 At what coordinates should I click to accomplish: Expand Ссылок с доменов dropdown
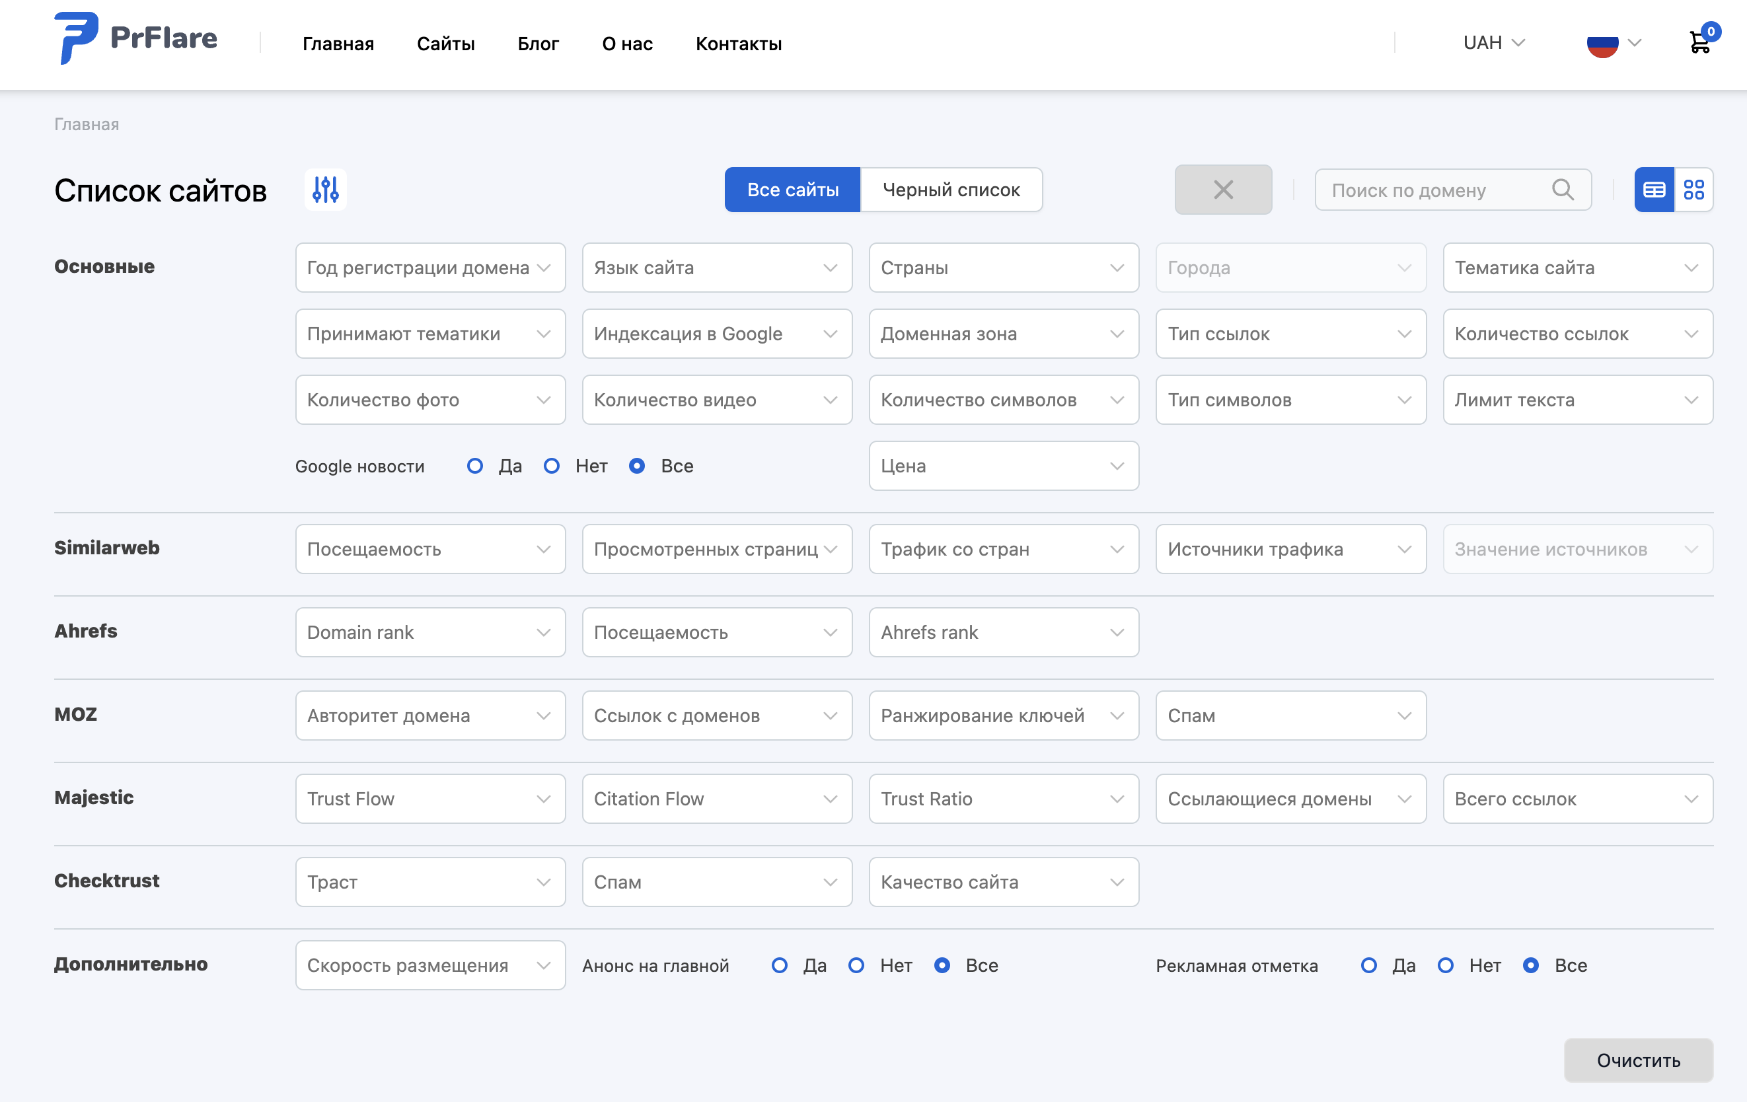(717, 716)
